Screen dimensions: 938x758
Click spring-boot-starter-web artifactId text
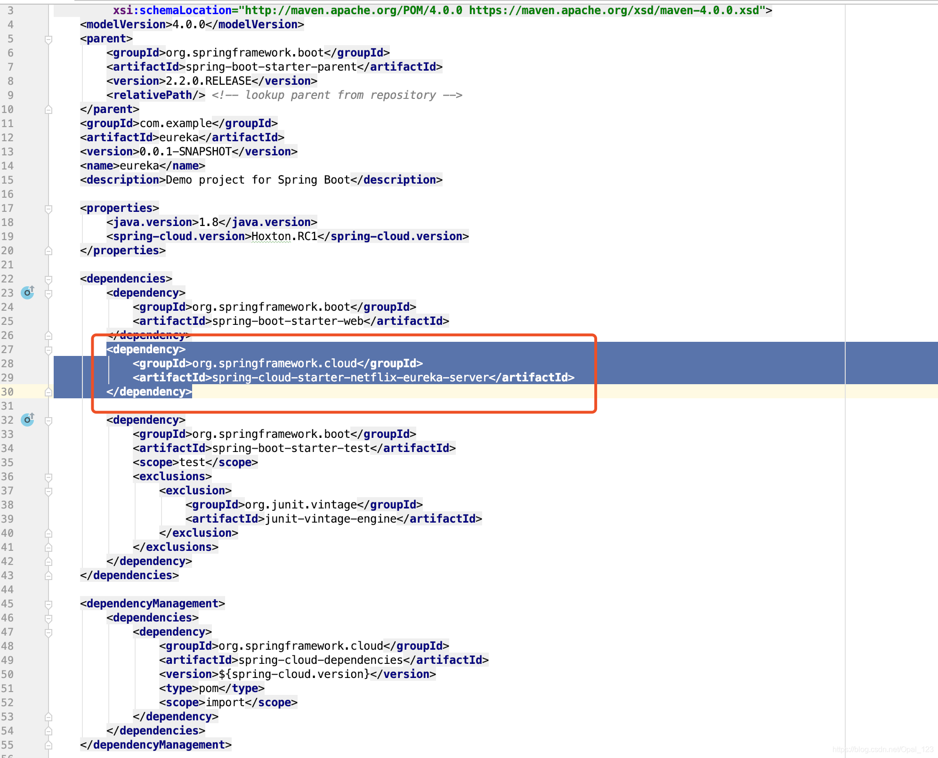click(x=288, y=321)
